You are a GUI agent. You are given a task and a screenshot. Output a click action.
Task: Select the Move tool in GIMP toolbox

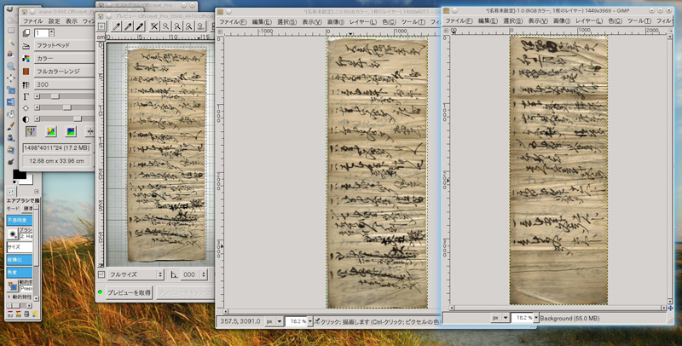pyautogui.click(x=11, y=78)
